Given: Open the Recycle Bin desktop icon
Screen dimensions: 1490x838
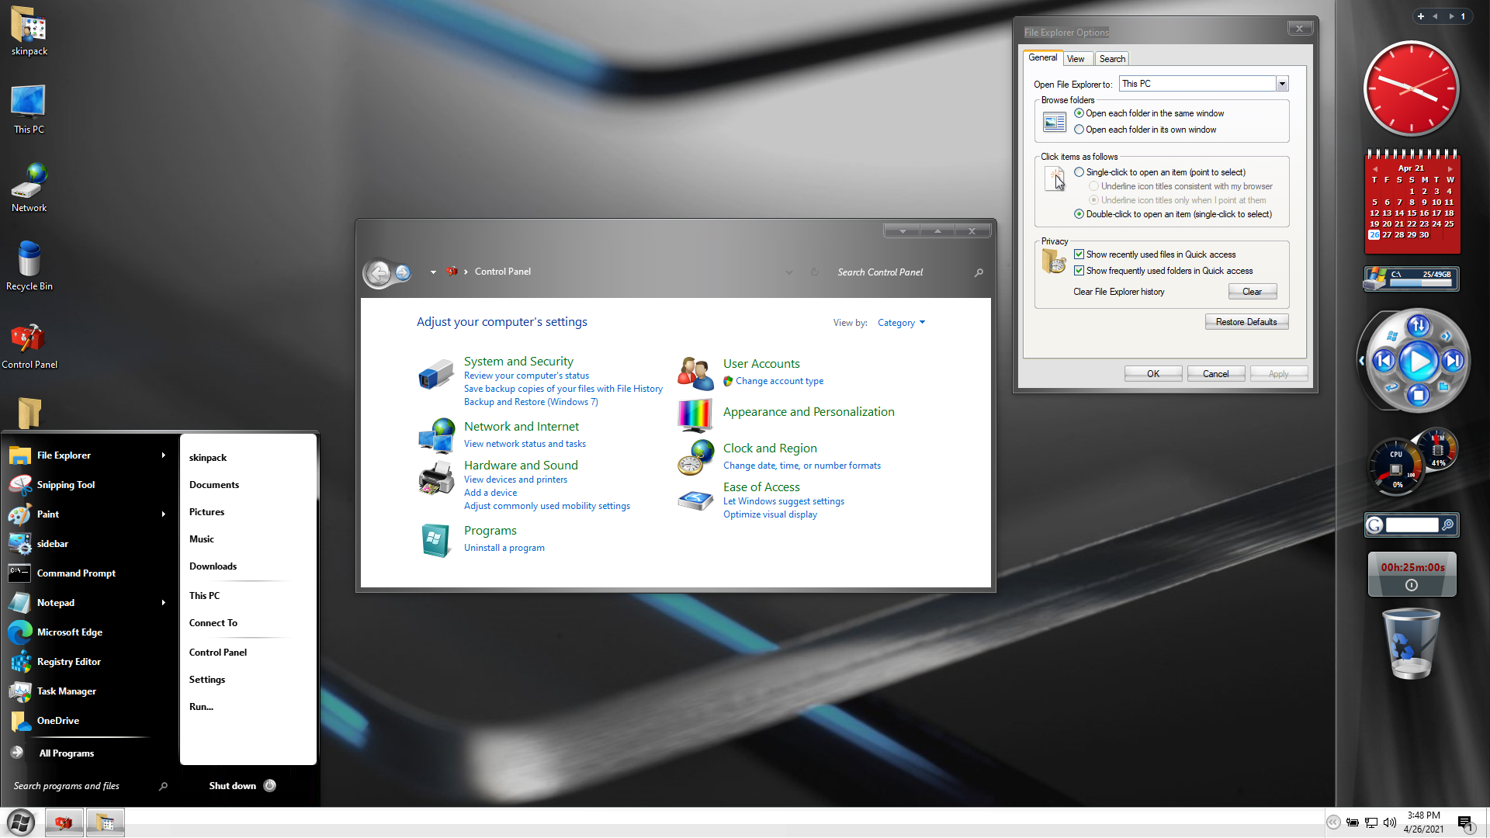Looking at the screenshot, I should pyautogui.click(x=29, y=261).
